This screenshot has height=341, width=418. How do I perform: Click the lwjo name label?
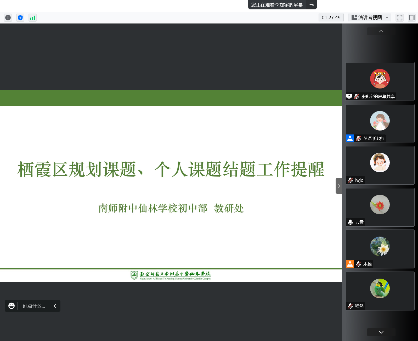[359, 180]
